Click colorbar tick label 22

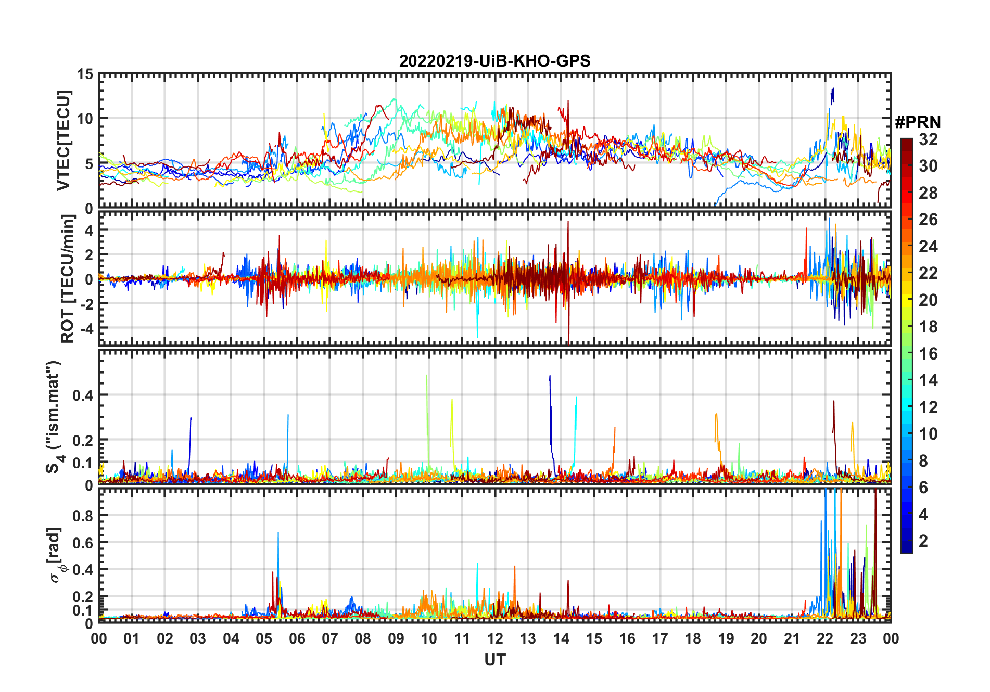[928, 273]
